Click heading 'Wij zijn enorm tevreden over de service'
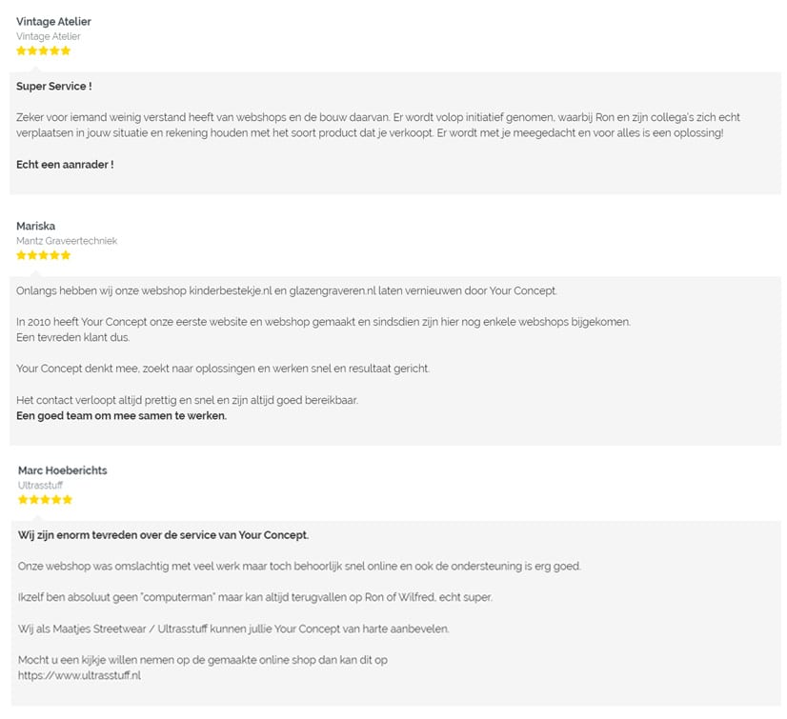Image resolution: width=787 pixels, height=719 pixels. coord(164,535)
